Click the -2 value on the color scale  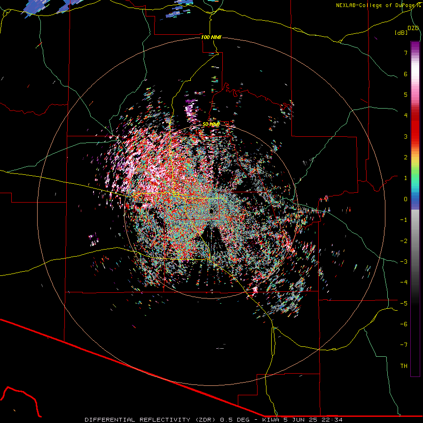(x=404, y=241)
